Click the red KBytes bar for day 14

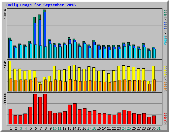[x=75, y=114]
